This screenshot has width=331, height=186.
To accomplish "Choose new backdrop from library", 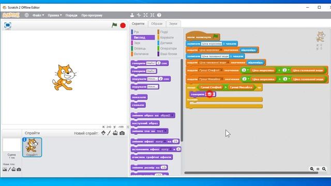I will tap(5, 169).
